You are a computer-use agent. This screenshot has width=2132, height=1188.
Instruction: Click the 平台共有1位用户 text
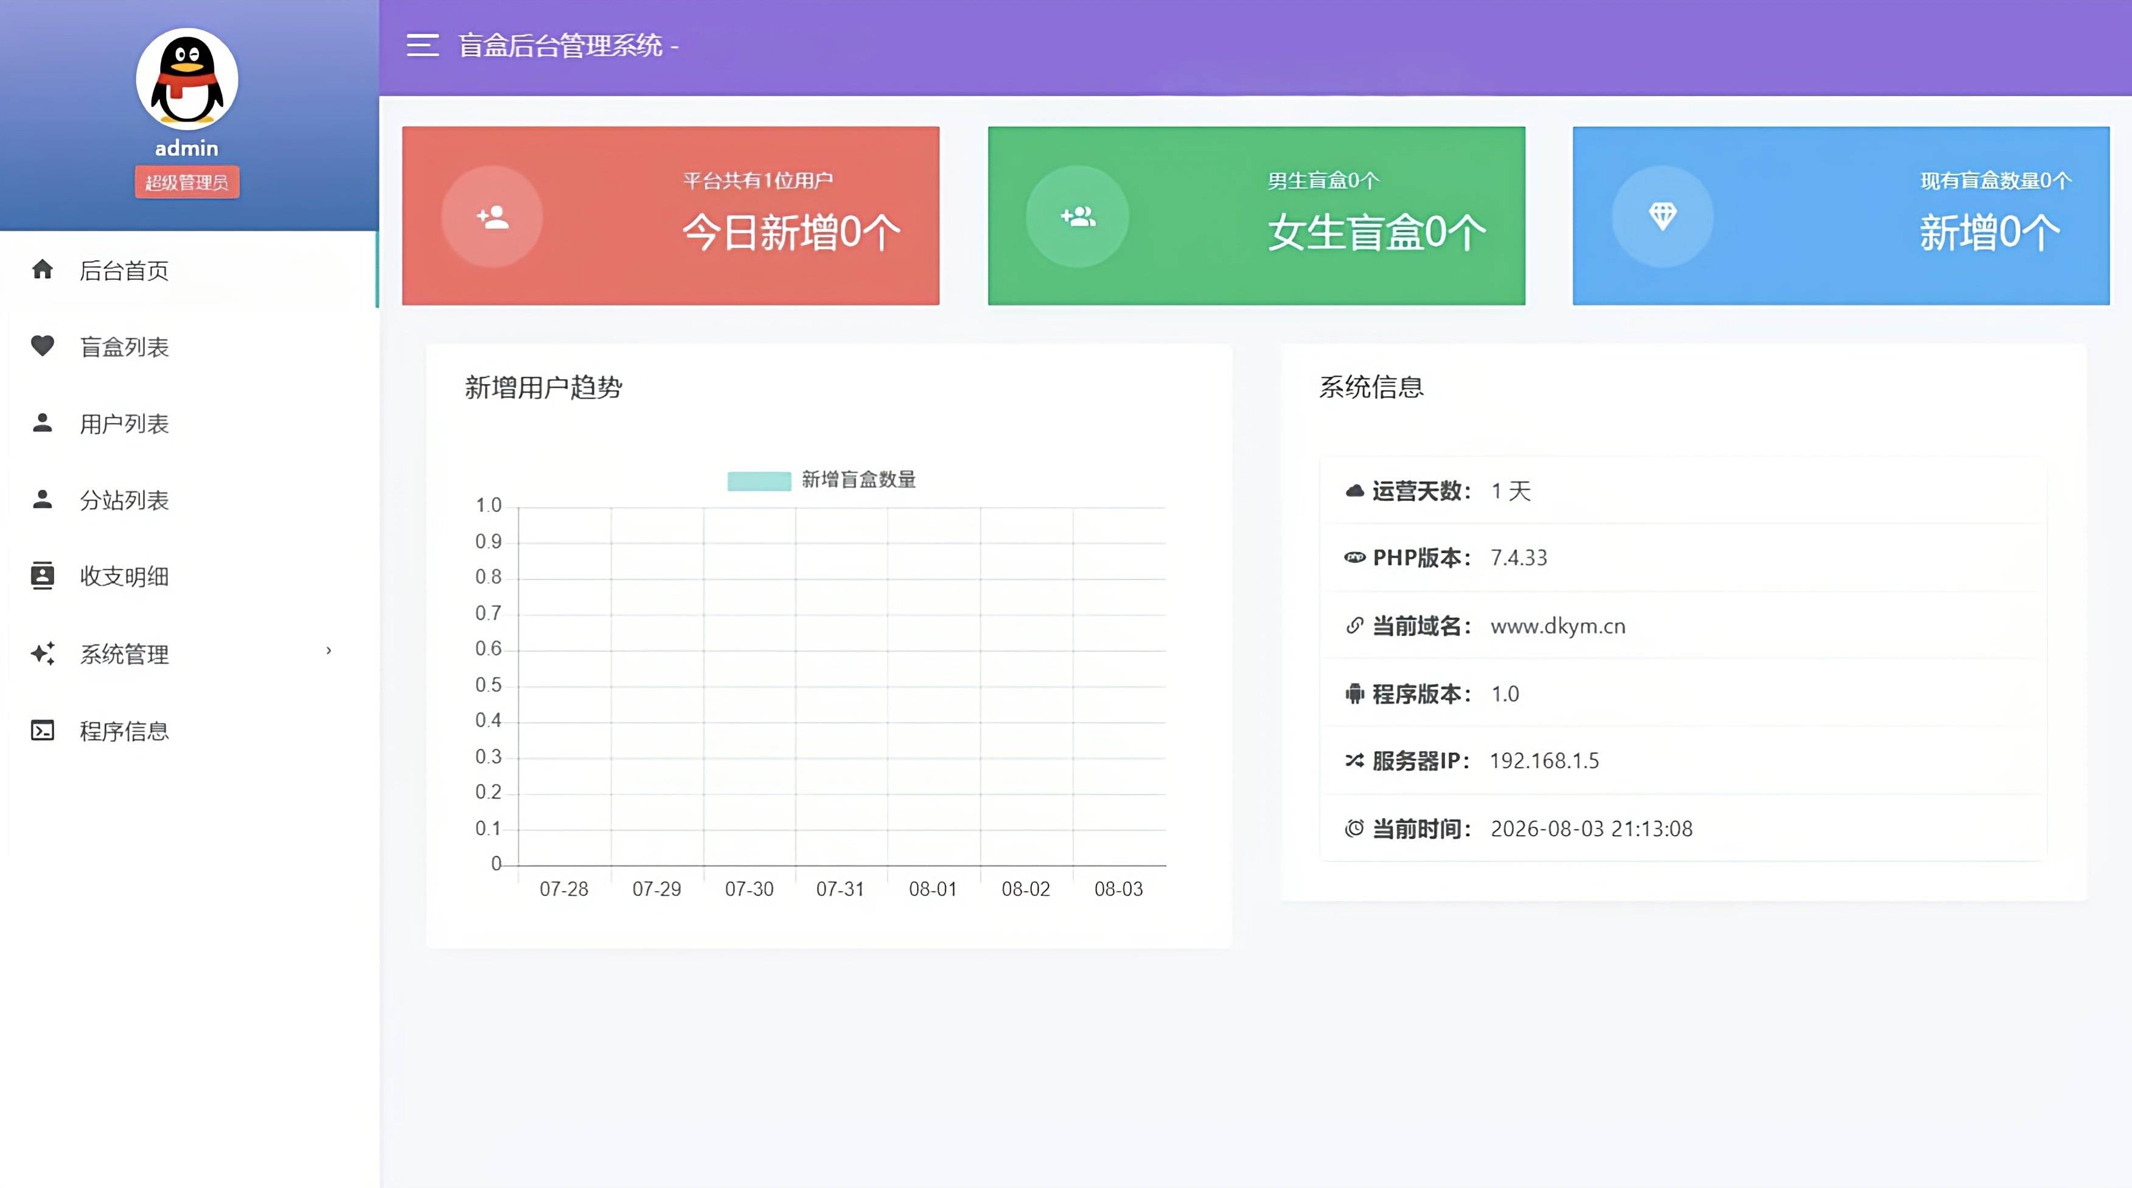click(x=758, y=181)
